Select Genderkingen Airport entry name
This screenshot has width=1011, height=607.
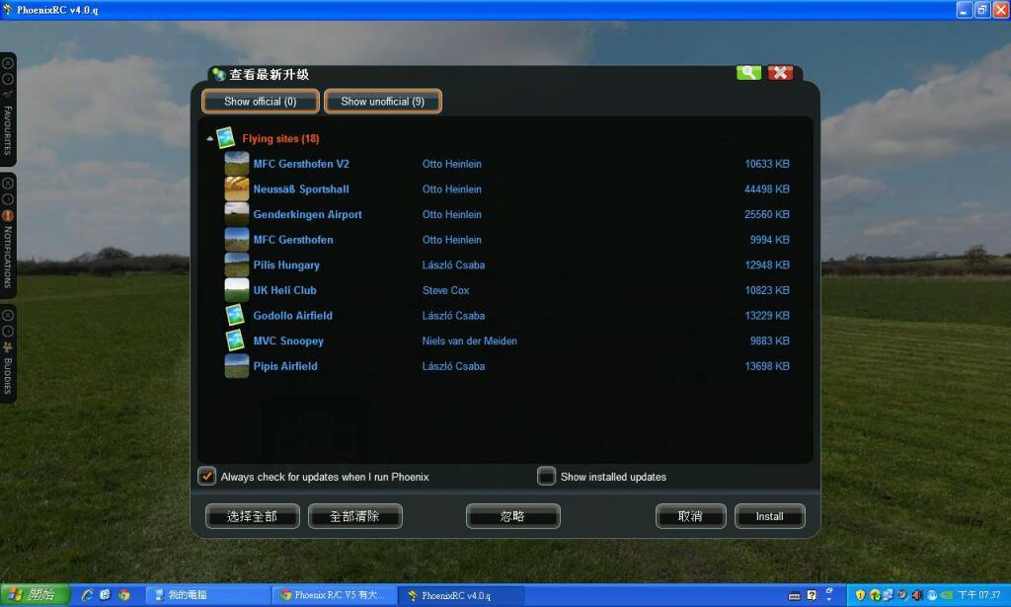pyautogui.click(x=308, y=214)
